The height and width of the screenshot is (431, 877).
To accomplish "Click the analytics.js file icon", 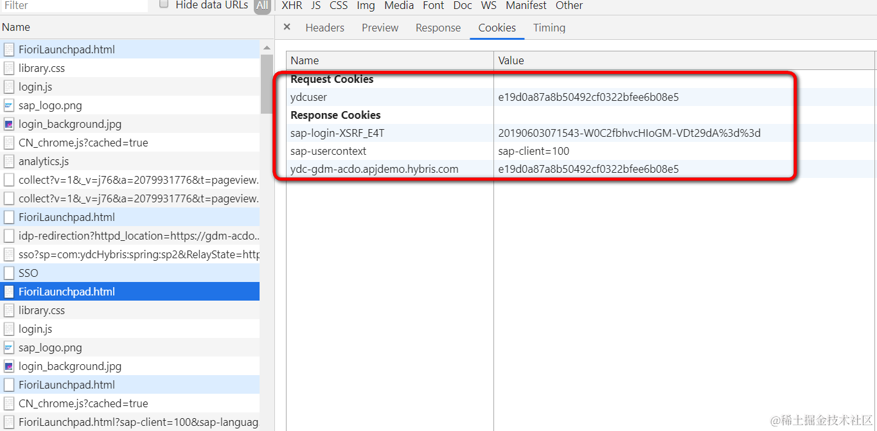I will point(9,161).
